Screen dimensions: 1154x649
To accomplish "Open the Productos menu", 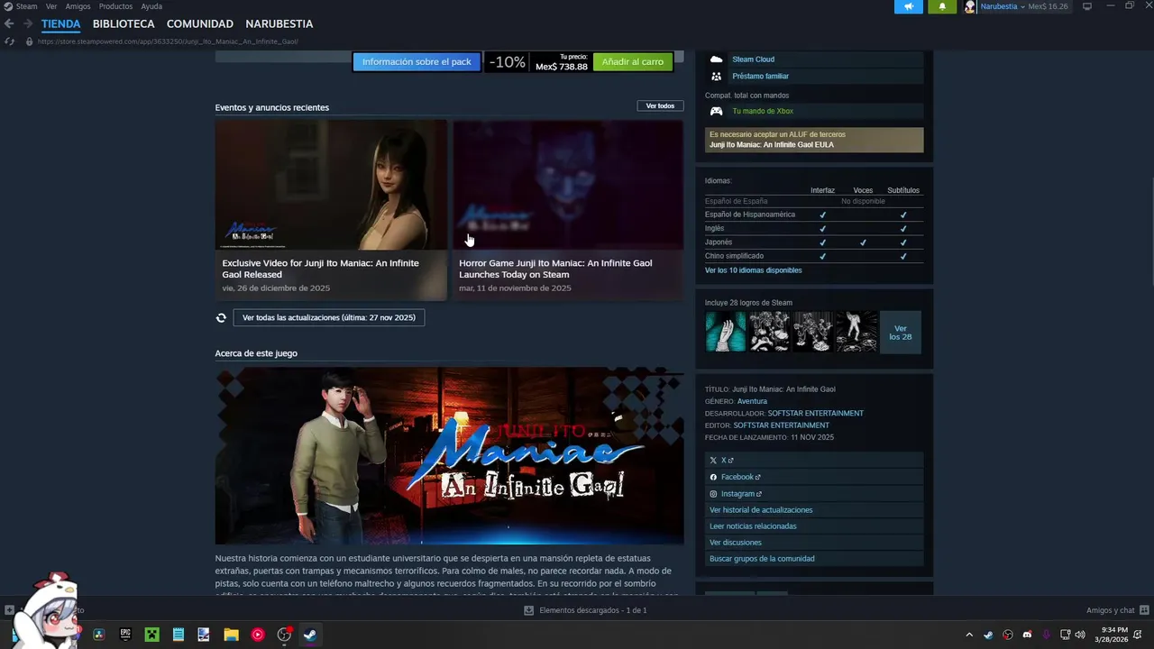I will (x=115, y=6).
